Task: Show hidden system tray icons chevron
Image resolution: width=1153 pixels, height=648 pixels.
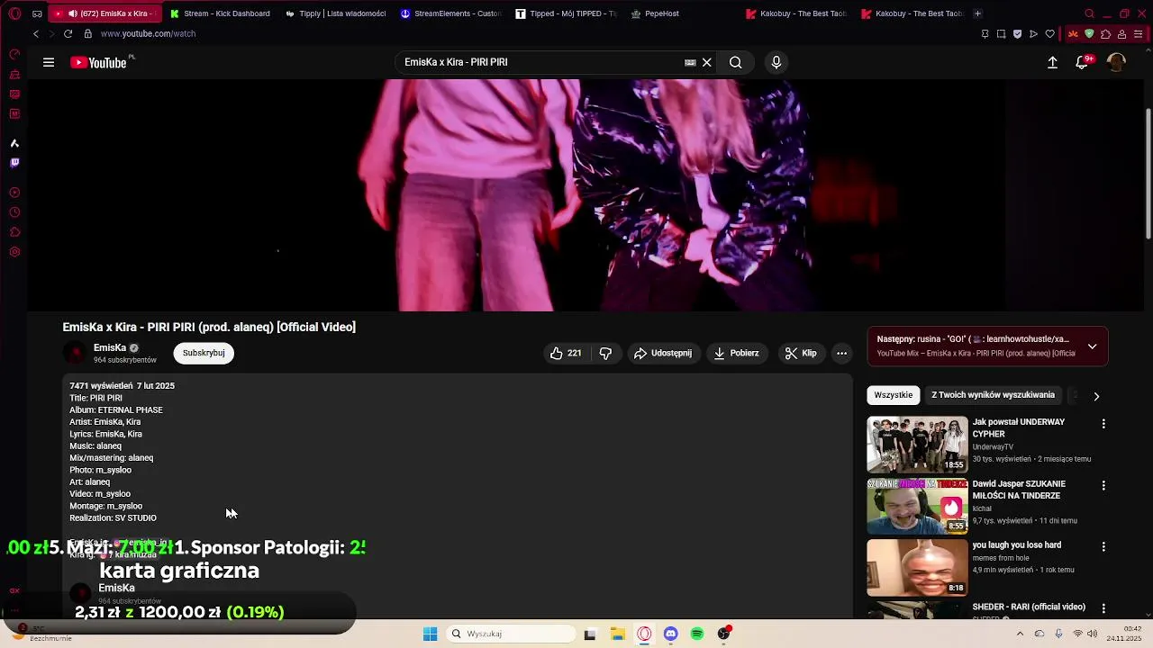Action: tap(1020, 634)
